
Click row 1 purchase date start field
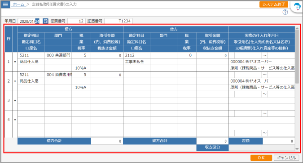coord(248,55)
